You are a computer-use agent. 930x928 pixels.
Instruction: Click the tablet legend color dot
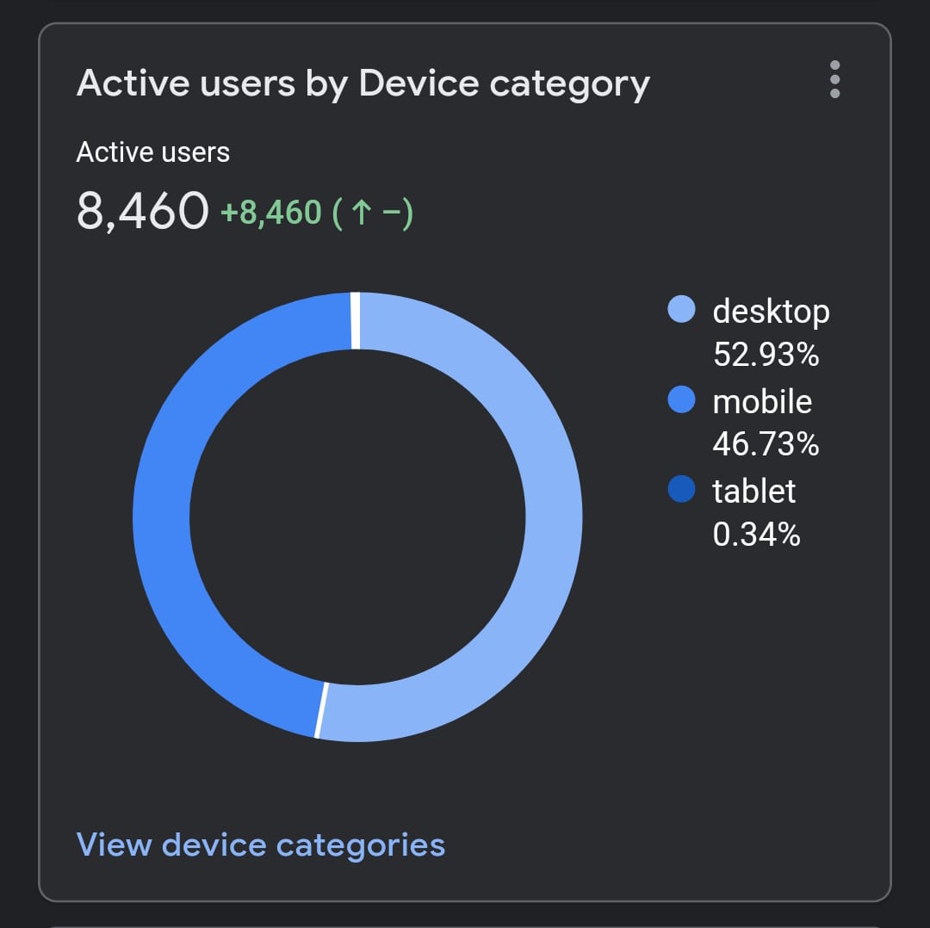click(x=681, y=489)
